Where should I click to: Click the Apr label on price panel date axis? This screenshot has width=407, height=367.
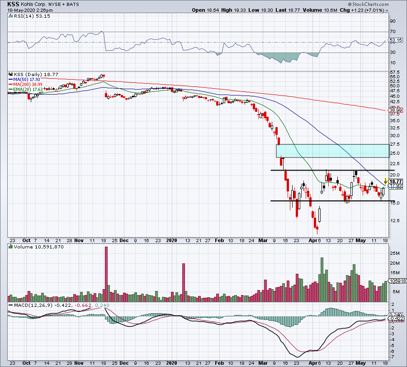312,240
